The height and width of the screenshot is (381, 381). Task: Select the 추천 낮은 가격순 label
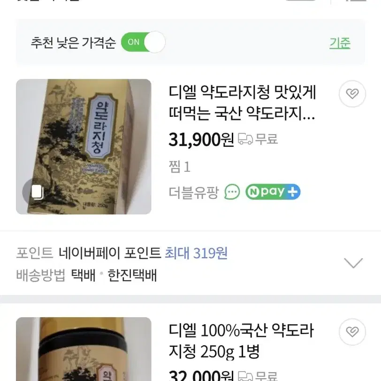[x=73, y=43]
